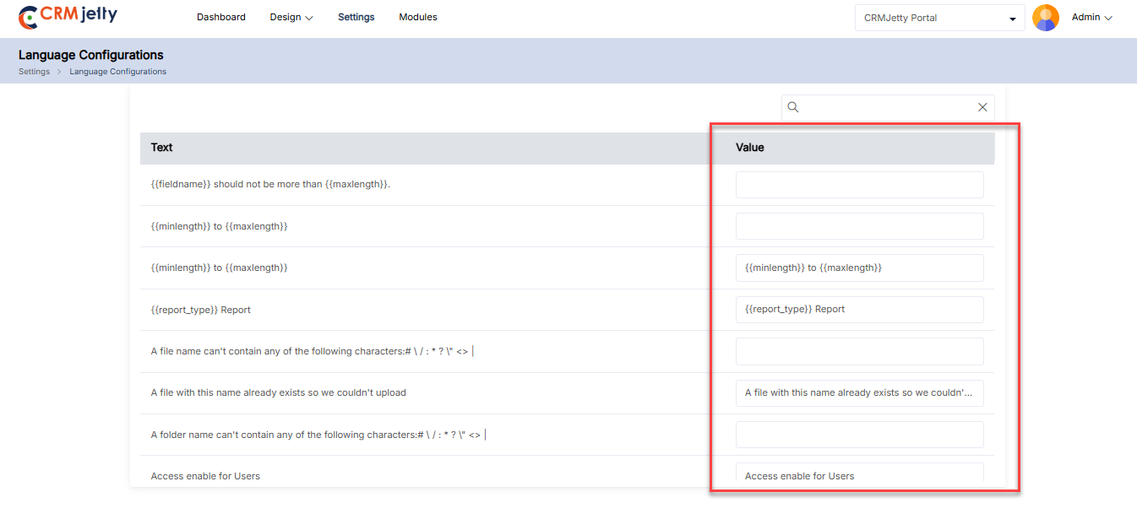The height and width of the screenshot is (530, 1137).
Task: Clear search with the X icon
Action: point(982,107)
